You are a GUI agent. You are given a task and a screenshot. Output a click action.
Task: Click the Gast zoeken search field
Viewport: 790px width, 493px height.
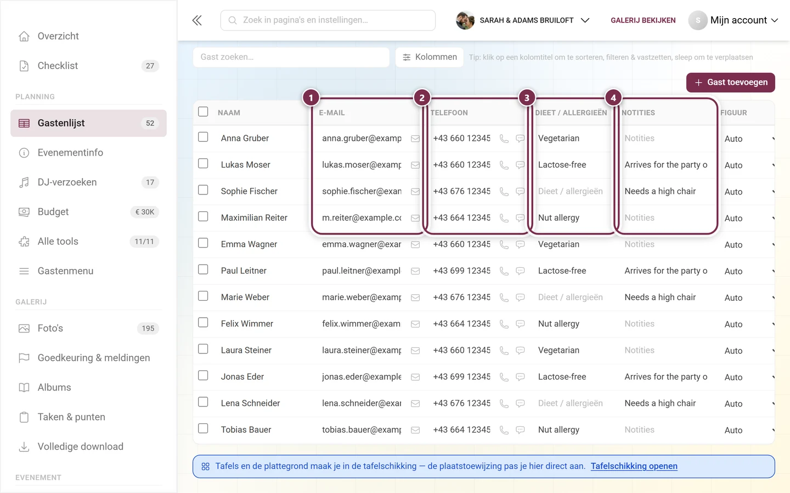(x=291, y=57)
